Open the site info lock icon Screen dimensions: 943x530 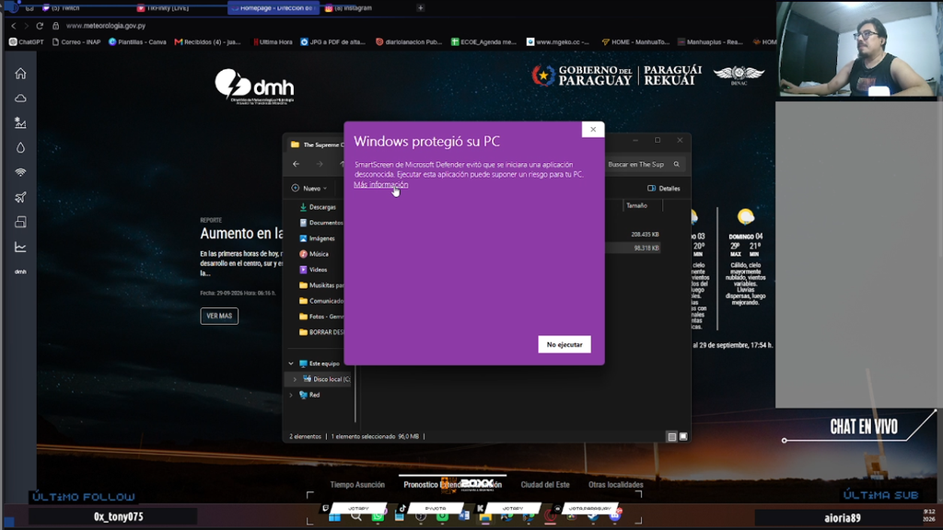tap(55, 26)
